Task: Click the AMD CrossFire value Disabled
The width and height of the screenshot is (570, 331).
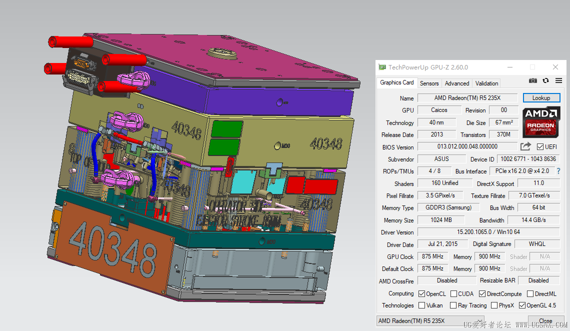Action: 447,280
